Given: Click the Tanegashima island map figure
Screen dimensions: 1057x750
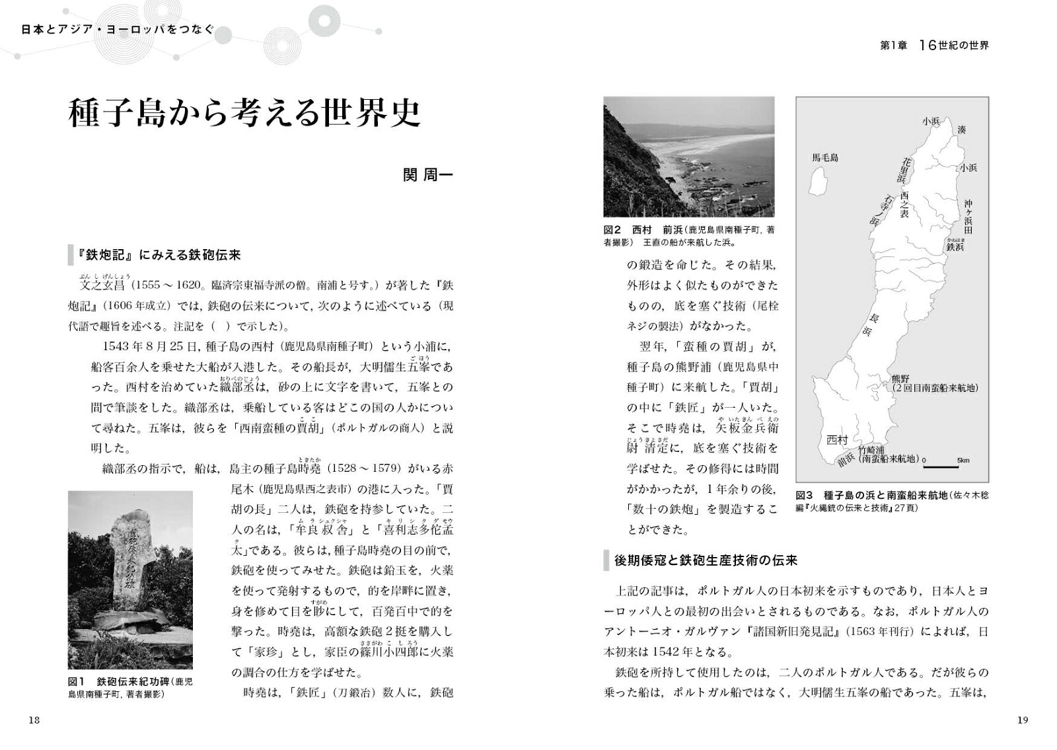Looking at the screenshot, I should tap(892, 289).
